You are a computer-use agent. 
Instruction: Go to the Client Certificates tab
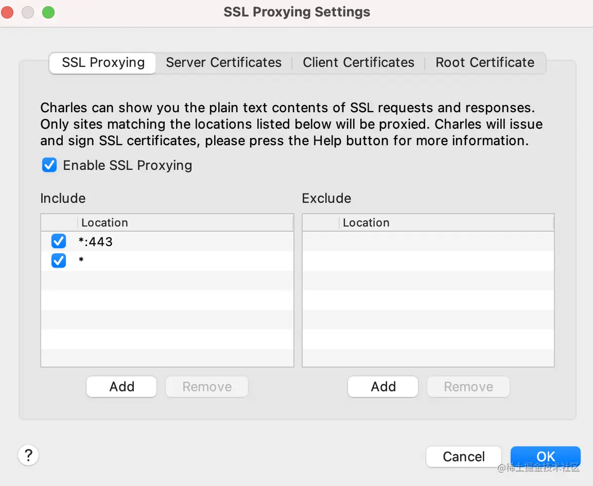point(358,63)
